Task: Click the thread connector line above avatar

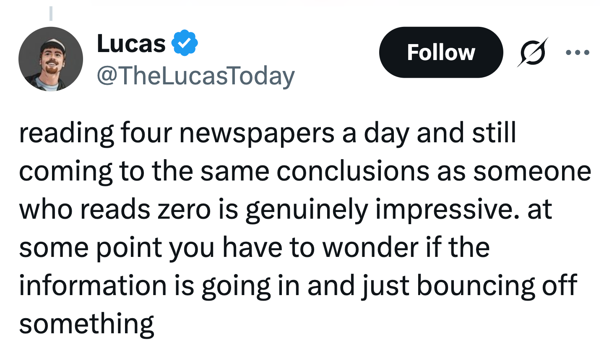Action: [51, 13]
